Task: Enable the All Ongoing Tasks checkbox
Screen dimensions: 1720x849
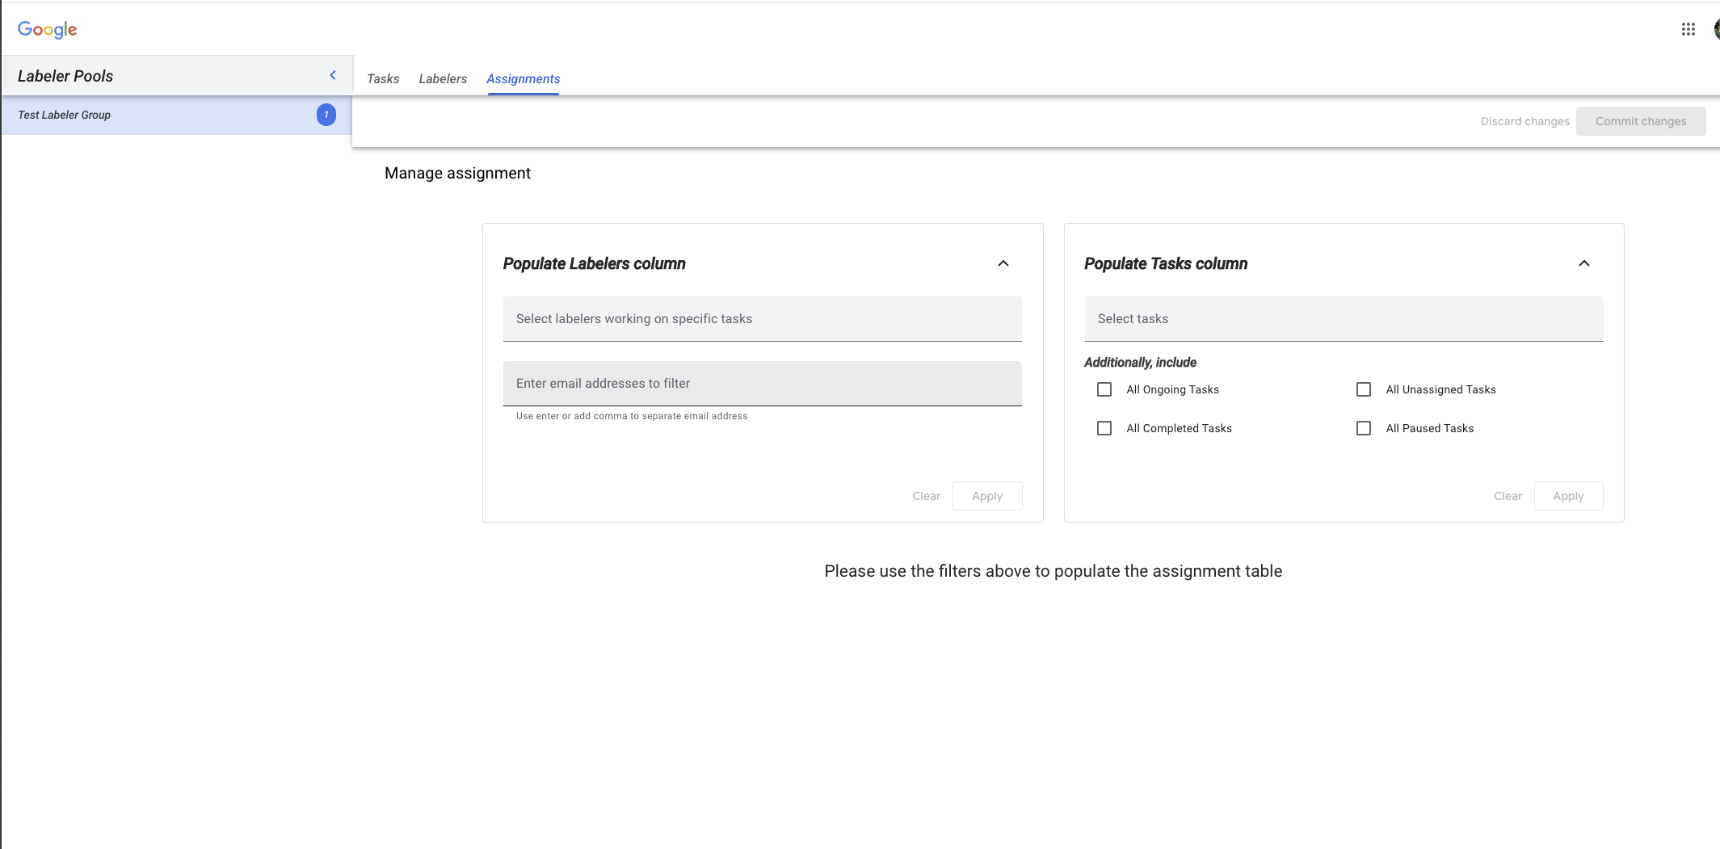Action: [1104, 389]
